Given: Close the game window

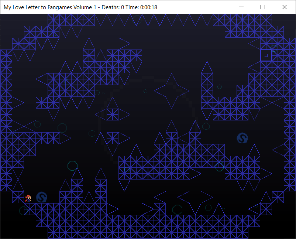Looking at the screenshot, I should coord(284,7).
